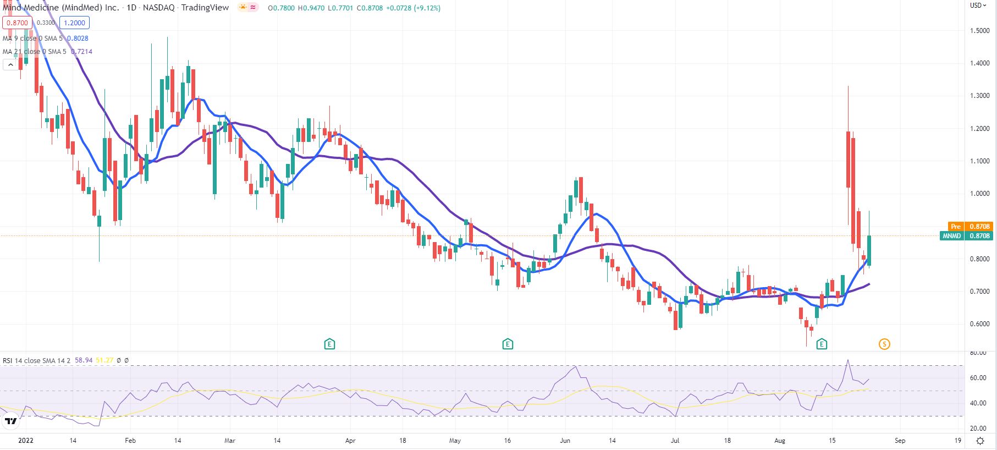
Task: Collapse the indicator legend with arrow button
Action: point(10,65)
